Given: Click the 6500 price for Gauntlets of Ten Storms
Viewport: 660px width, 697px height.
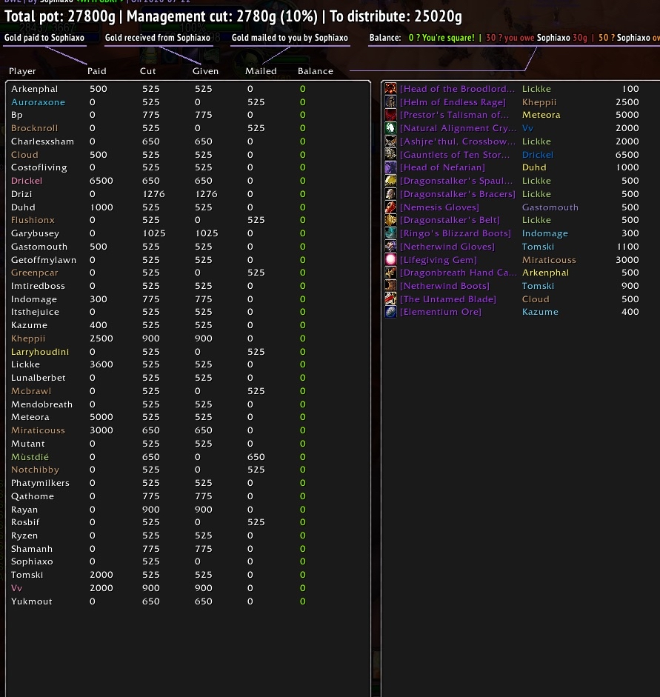Looking at the screenshot, I should (x=627, y=155).
